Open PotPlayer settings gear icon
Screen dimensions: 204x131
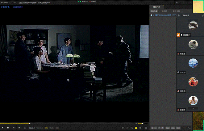(140, 128)
